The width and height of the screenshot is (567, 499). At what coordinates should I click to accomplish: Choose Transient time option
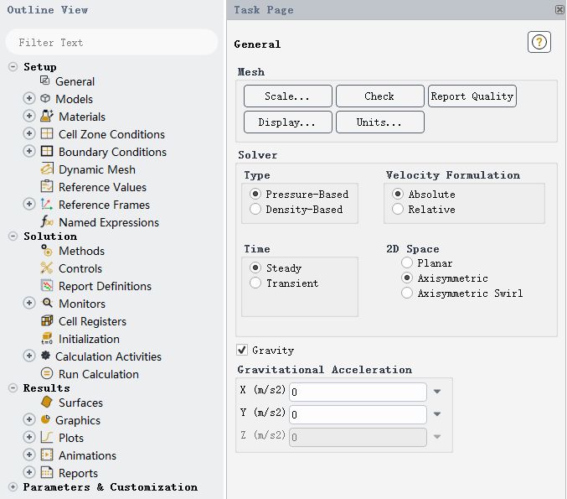click(x=255, y=283)
